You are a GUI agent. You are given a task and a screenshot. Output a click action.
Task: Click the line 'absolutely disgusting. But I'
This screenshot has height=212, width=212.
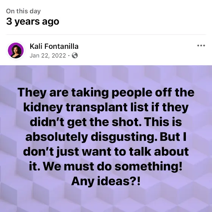tap(106, 137)
